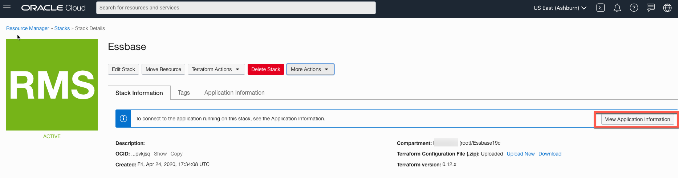Open the hamburger navigation menu

(x=7, y=8)
